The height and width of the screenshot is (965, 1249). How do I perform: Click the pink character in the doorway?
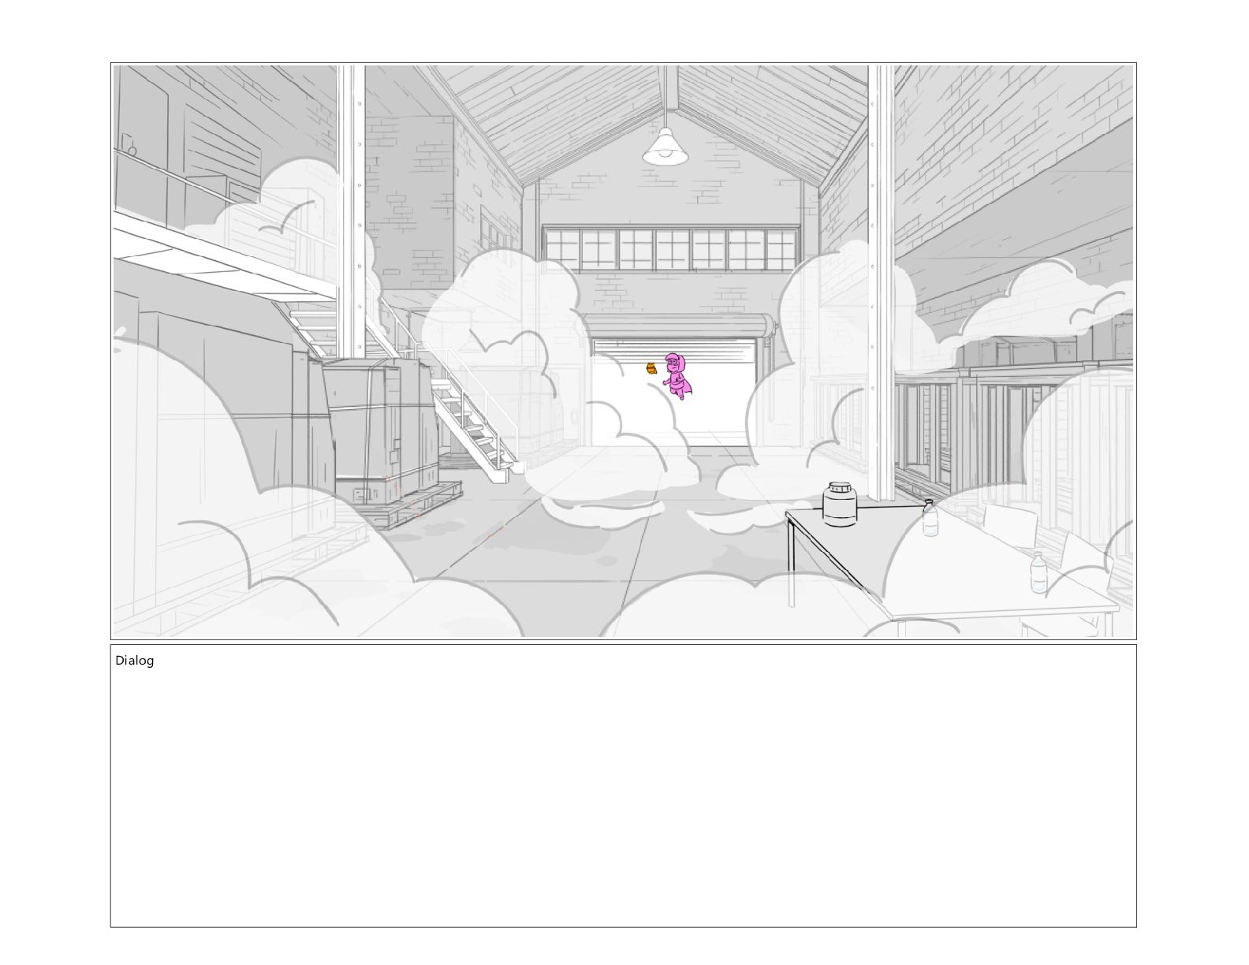[677, 376]
